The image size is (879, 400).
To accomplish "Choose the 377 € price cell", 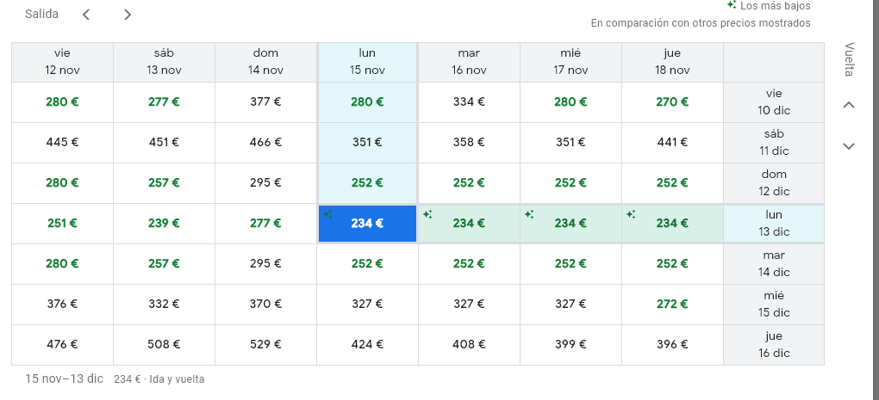I will tap(265, 102).
